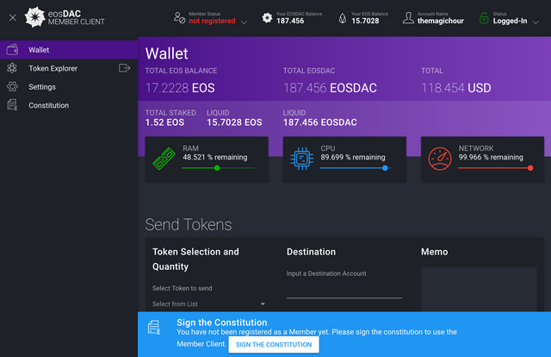
Task: Click the account name themagichour
Action: click(x=440, y=21)
